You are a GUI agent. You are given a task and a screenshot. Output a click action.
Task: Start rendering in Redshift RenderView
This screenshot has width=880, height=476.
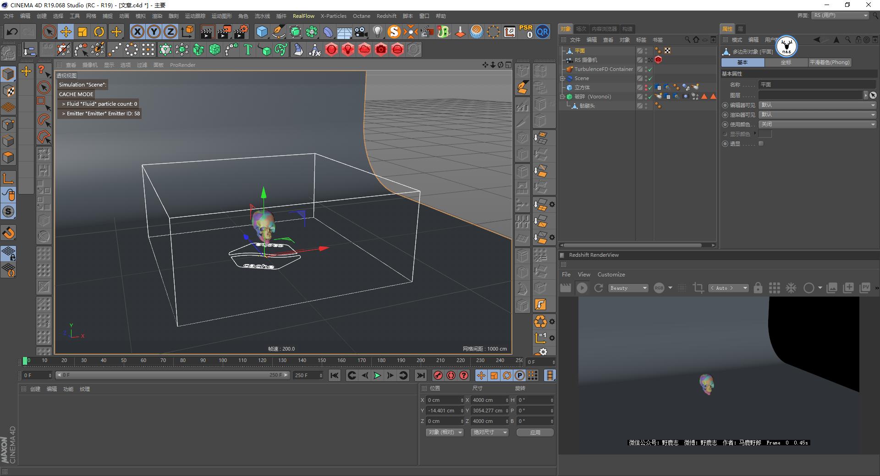pos(582,288)
